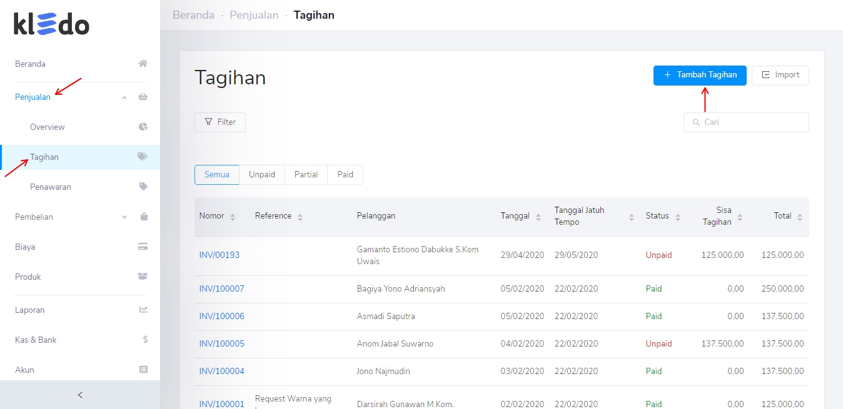The image size is (843, 409).
Task: Click the grid icon next to Akun
Action: pyautogui.click(x=143, y=370)
